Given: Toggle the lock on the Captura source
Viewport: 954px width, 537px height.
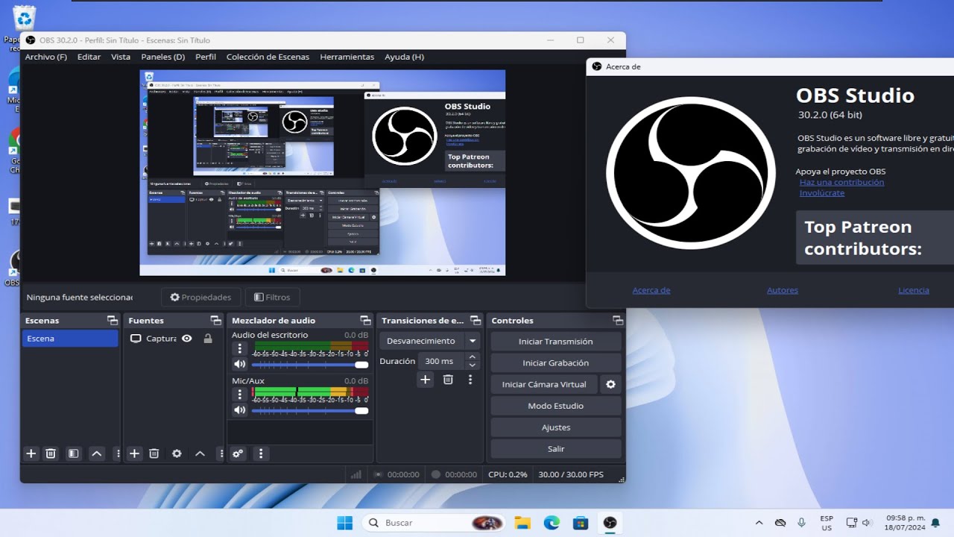Looking at the screenshot, I should tap(208, 339).
